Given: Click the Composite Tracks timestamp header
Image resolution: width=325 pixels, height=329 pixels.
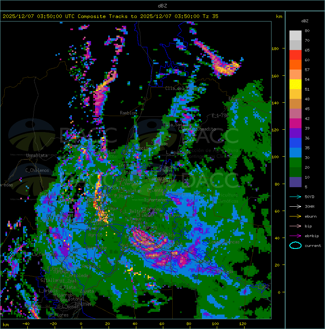Looking at the screenshot, I should [111, 16].
